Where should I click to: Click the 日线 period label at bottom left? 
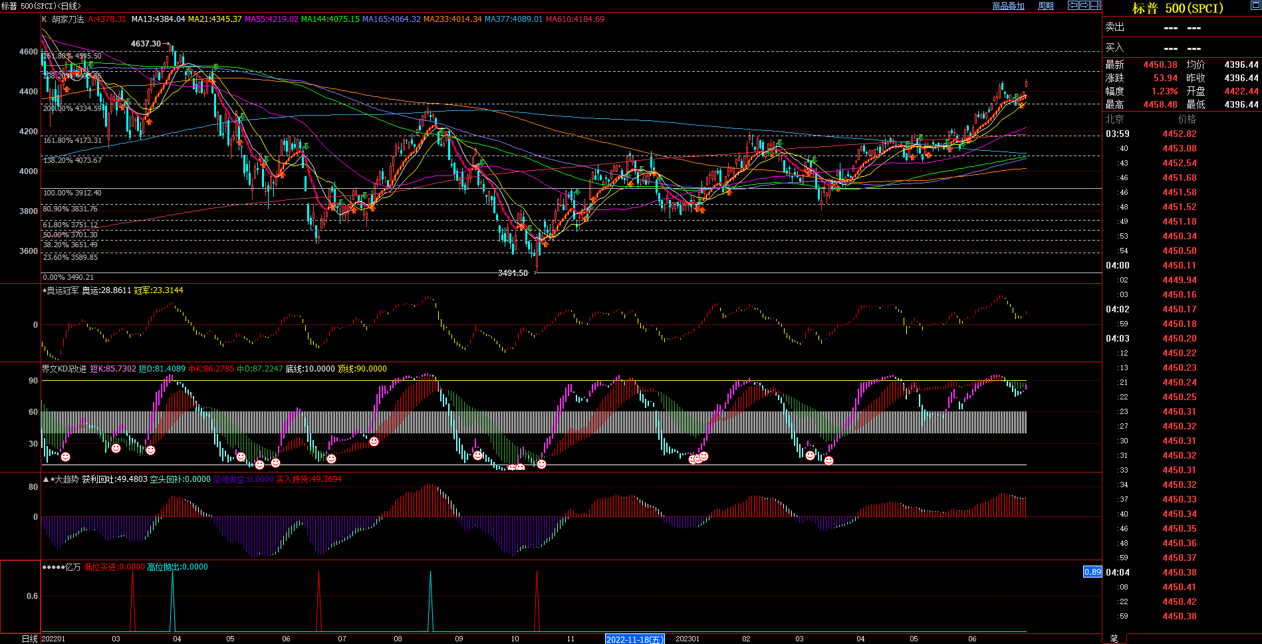click(x=29, y=639)
